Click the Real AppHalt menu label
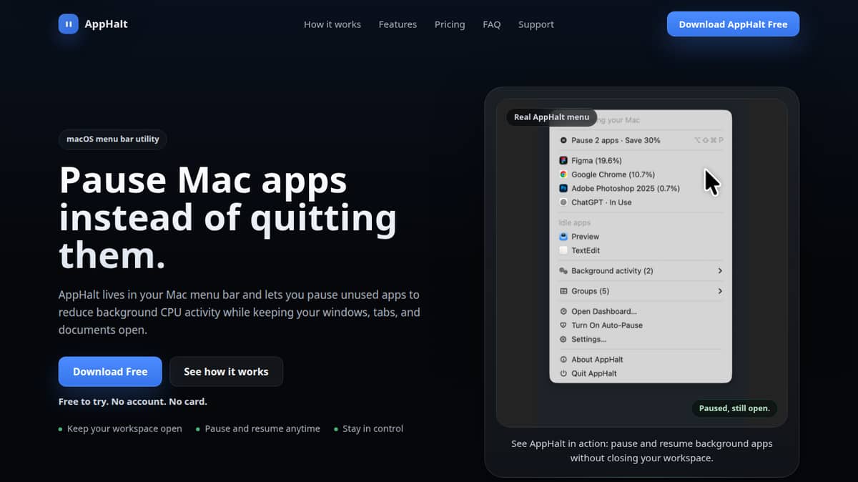Image resolution: width=858 pixels, height=482 pixels. (551, 117)
